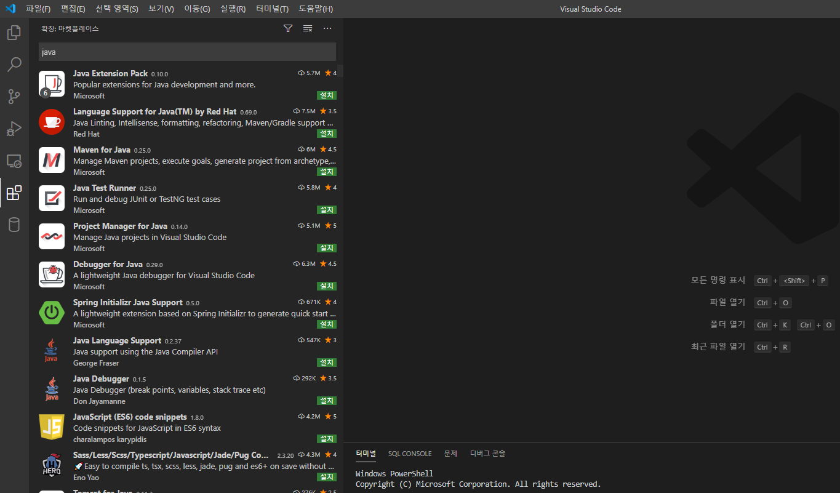Select Debugger for Java title text

click(x=108, y=264)
